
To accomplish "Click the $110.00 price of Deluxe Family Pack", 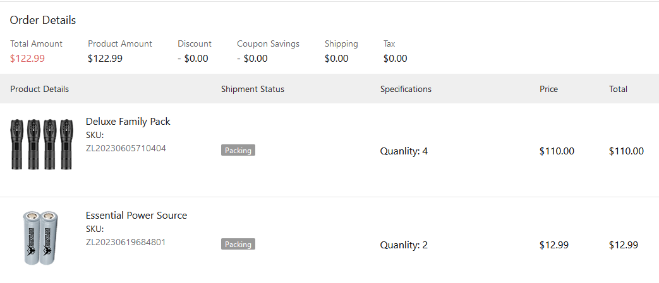I will 557,151.
